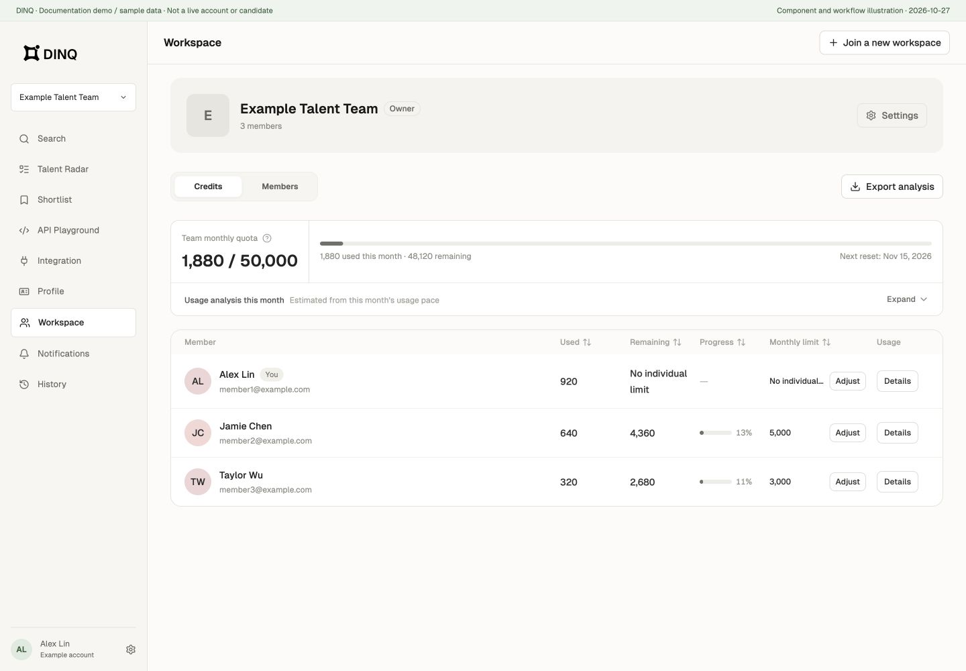Click the '1,880 / 50,000' quota value

pyautogui.click(x=239, y=260)
